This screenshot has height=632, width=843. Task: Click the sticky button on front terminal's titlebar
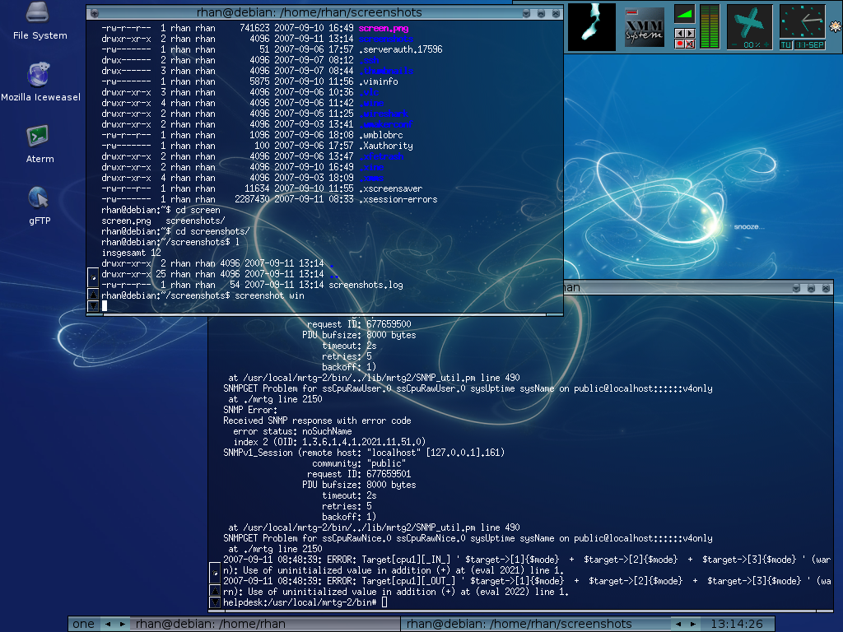pyautogui.click(x=95, y=12)
